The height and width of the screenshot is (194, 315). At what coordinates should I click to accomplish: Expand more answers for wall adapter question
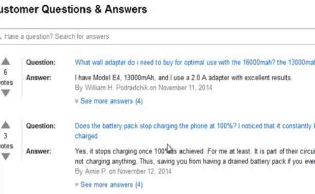109,101
